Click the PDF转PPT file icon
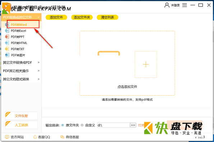The width and height of the screenshot is (214, 142). click(7, 37)
